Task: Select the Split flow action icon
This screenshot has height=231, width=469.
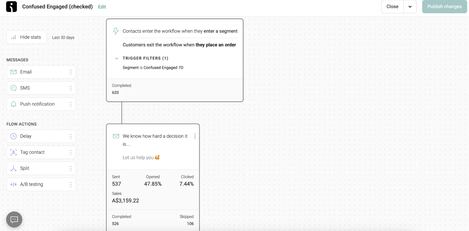Action: click(x=13, y=168)
